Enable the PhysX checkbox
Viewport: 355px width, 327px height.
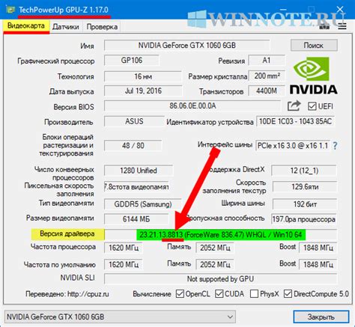(254, 294)
